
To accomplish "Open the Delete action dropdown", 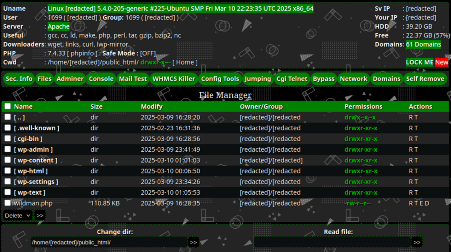I will (x=18, y=215).
